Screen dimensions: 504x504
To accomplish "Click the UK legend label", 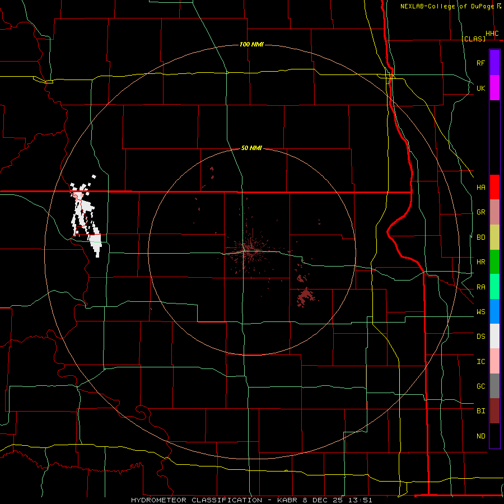I will coord(480,88).
